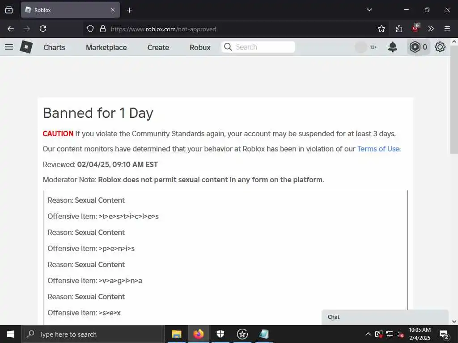
Task: Open the network tray icon
Action: pyautogui.click(x=390, y=334)
